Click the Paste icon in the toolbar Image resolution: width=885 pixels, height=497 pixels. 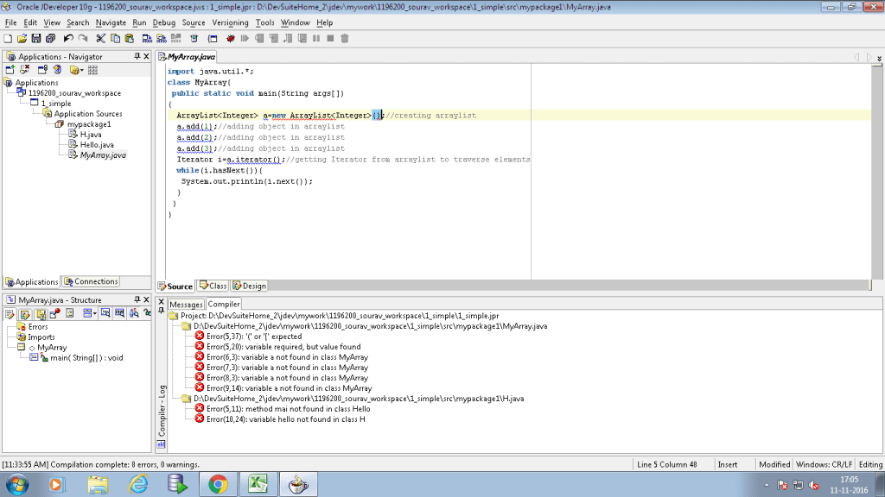[x=130, y=38]
